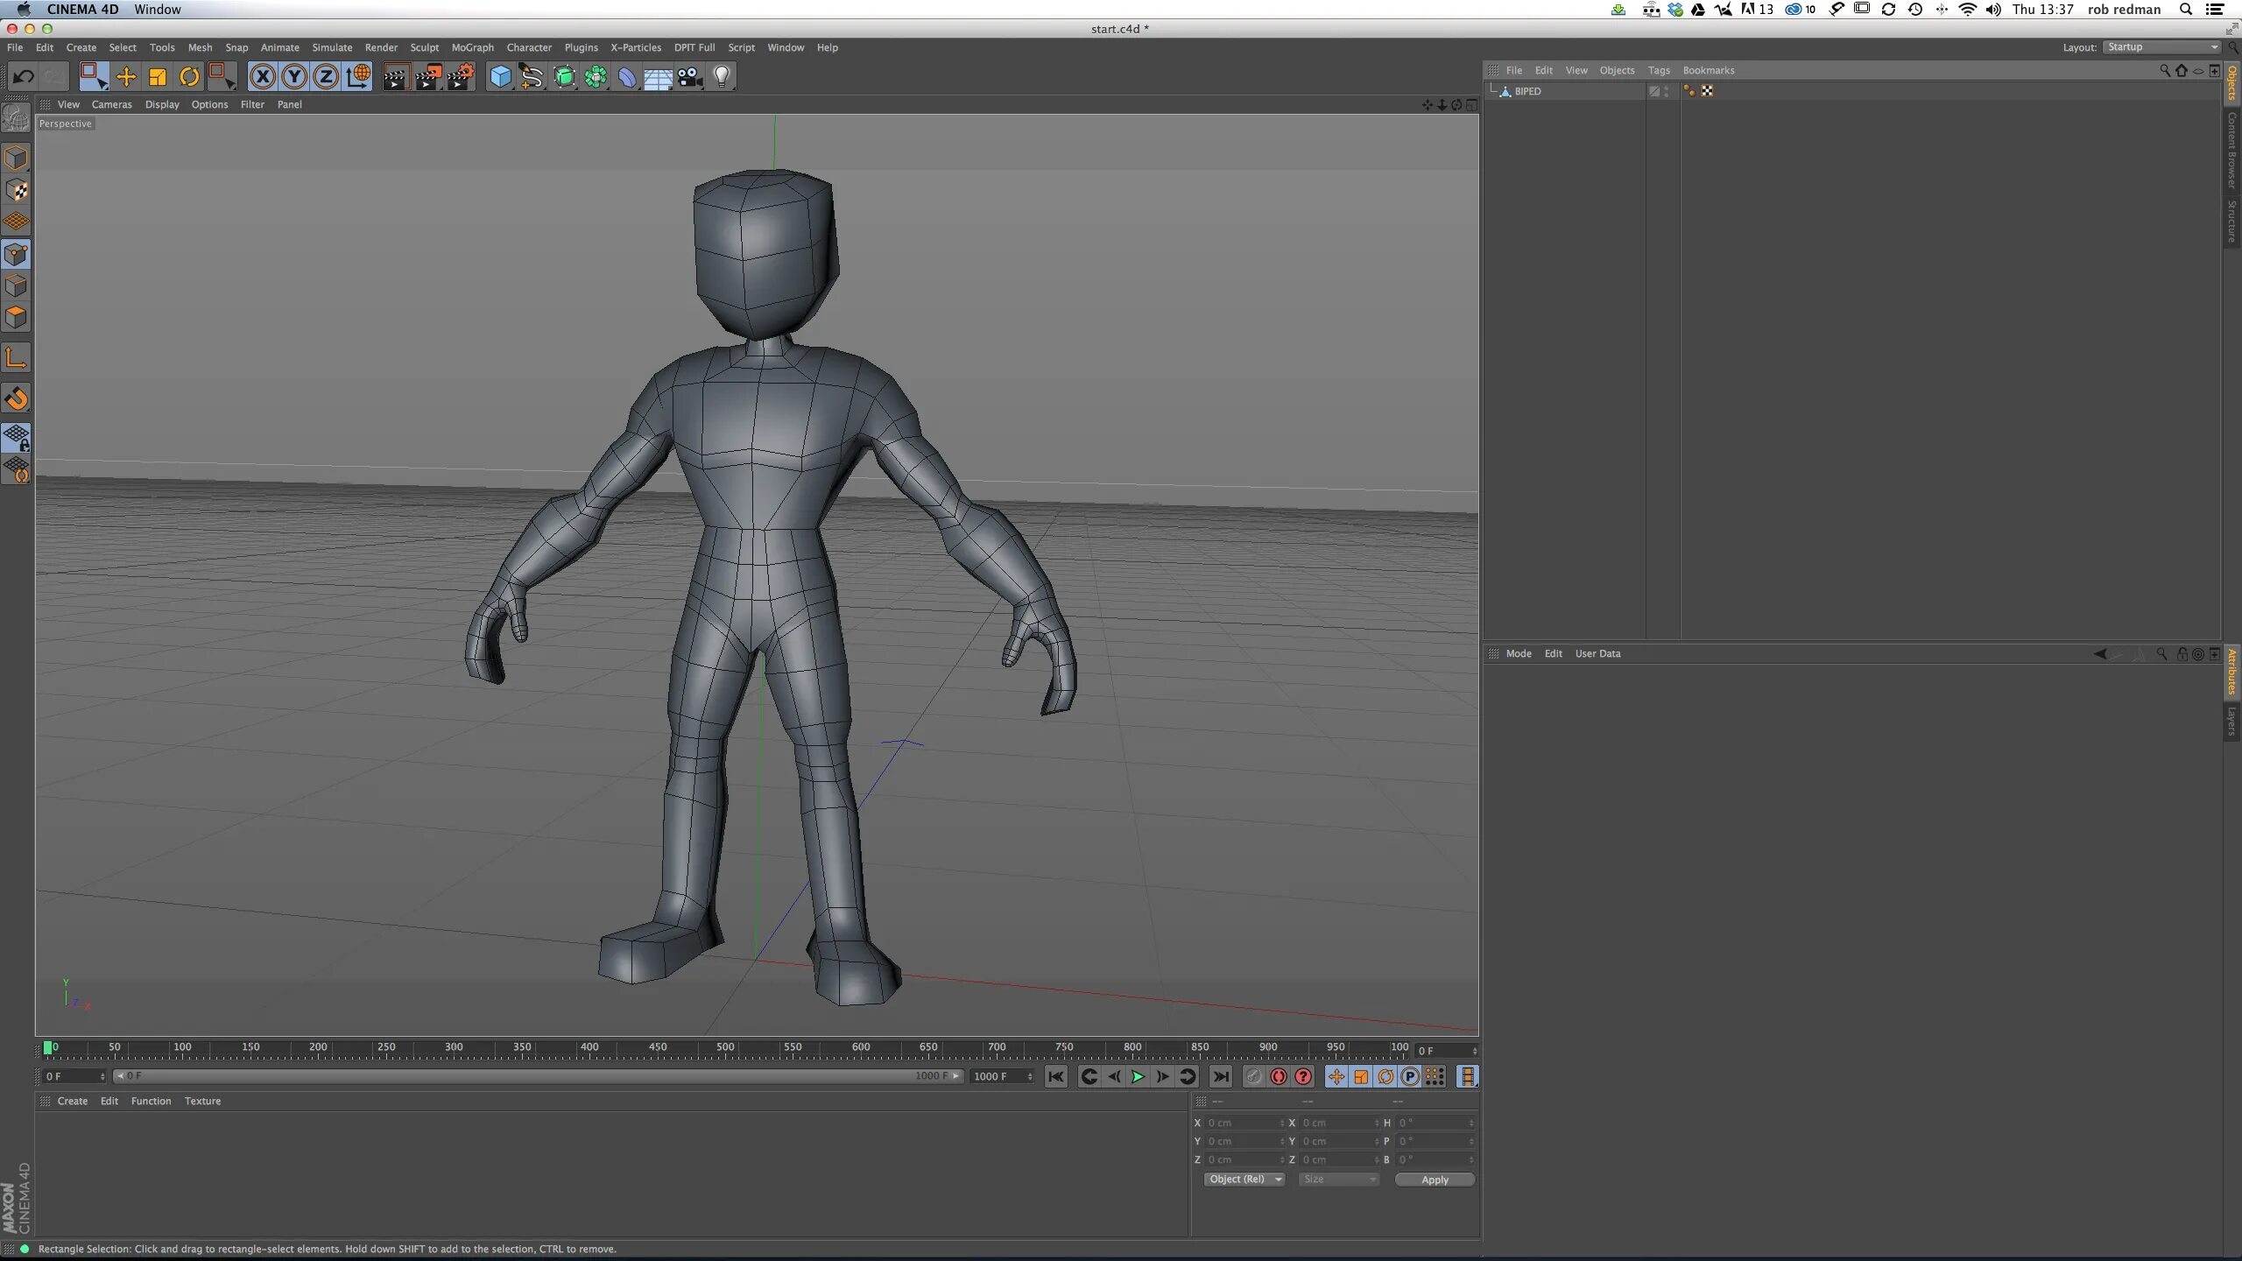Click the Render to Picture Viewer icon

coord(427,77)
